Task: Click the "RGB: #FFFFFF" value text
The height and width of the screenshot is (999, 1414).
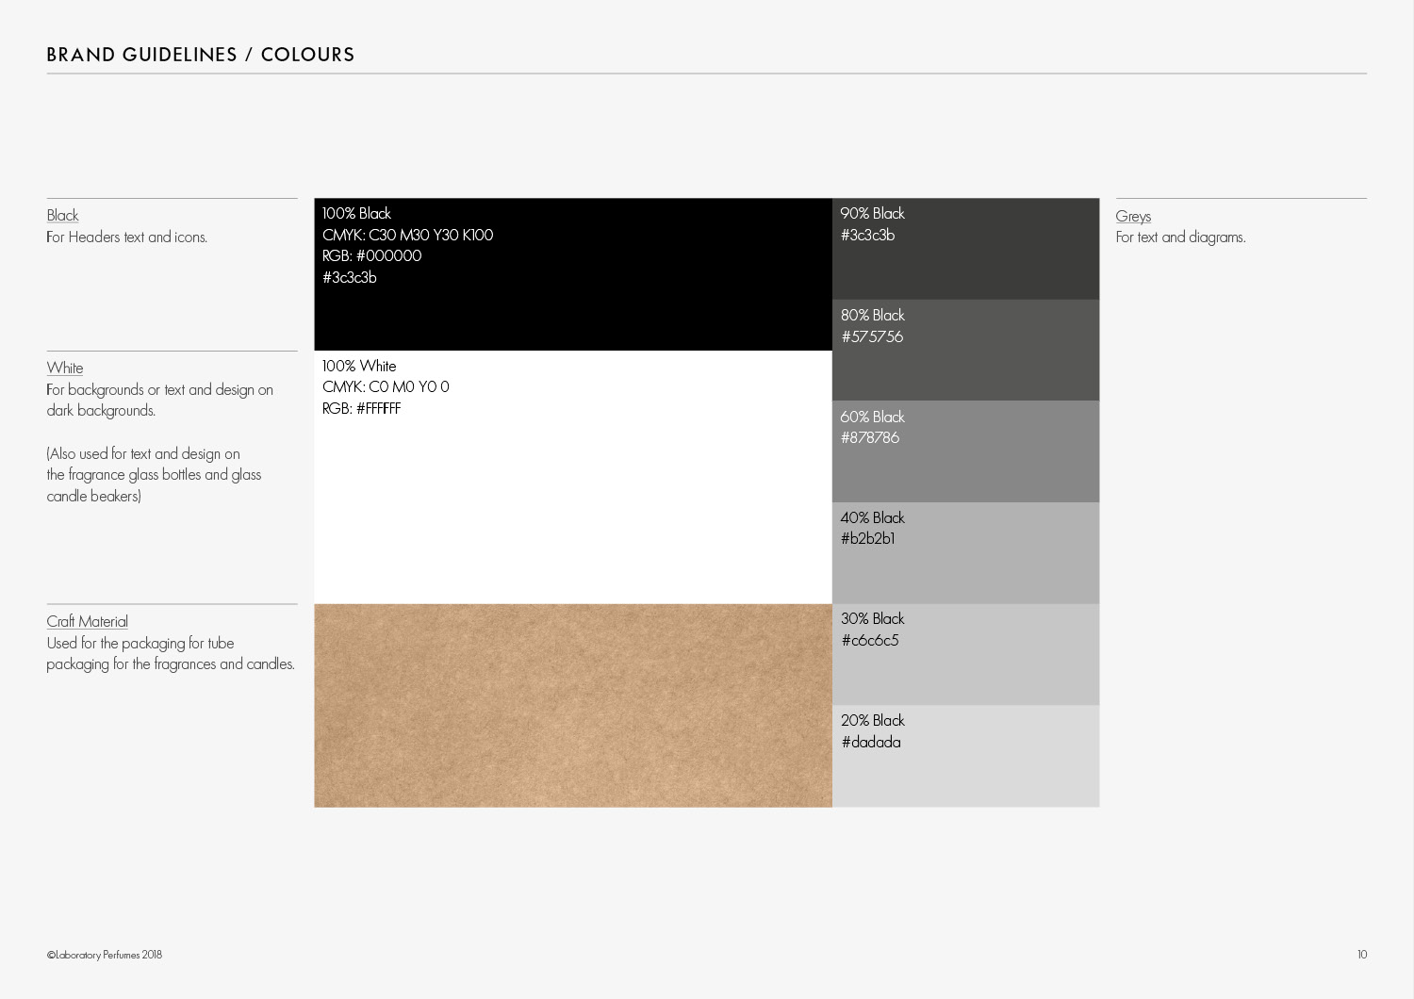Action: click(x=361, y=408)
